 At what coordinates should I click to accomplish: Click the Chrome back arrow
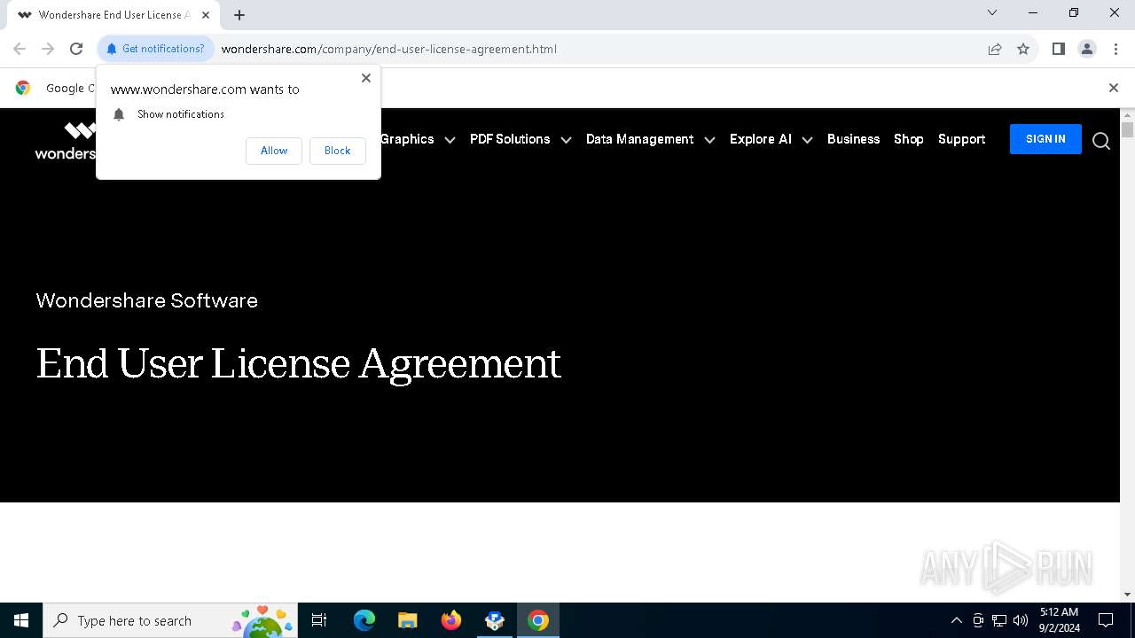pyautogui.click(x=20, y=49)
